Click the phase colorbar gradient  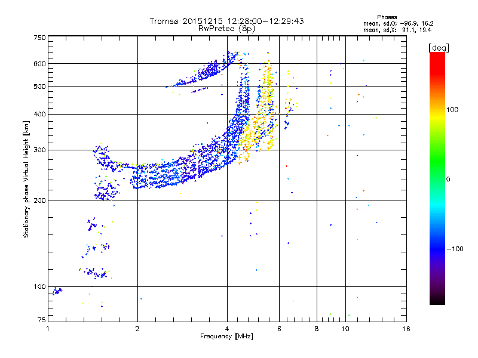point(437,178)
